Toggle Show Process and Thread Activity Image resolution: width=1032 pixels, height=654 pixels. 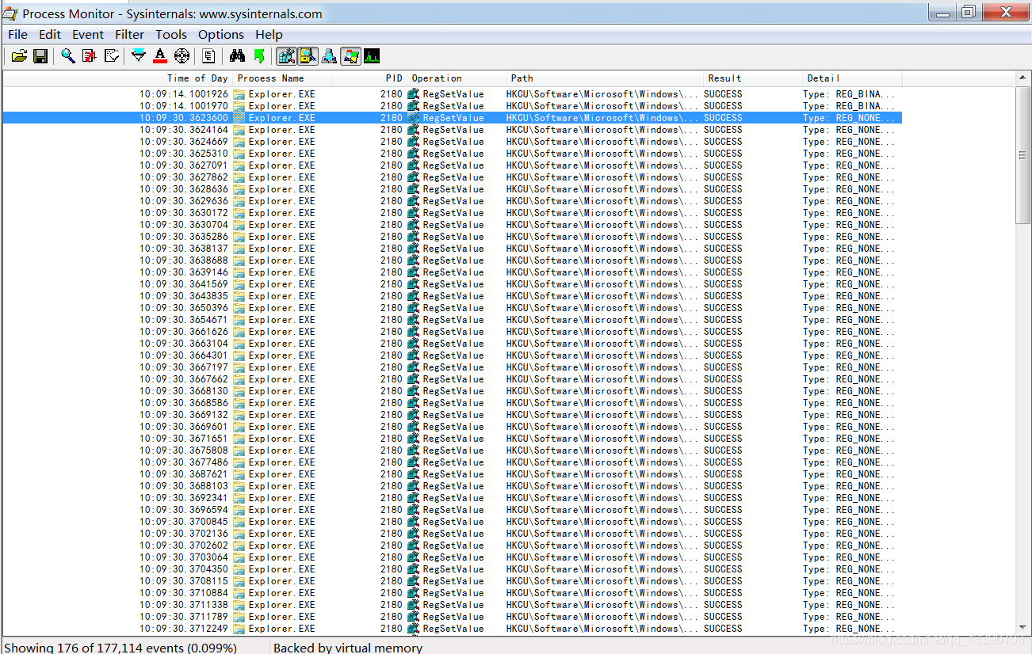tap(350, 55)
